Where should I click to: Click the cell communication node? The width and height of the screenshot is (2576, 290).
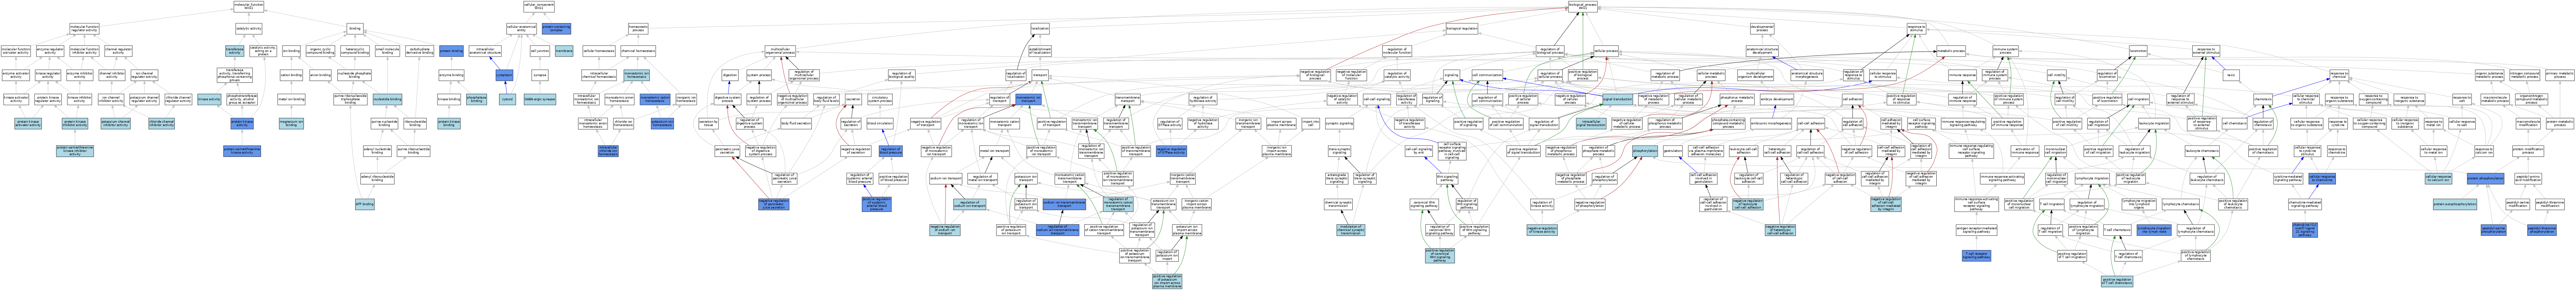tap(1487, 75)
